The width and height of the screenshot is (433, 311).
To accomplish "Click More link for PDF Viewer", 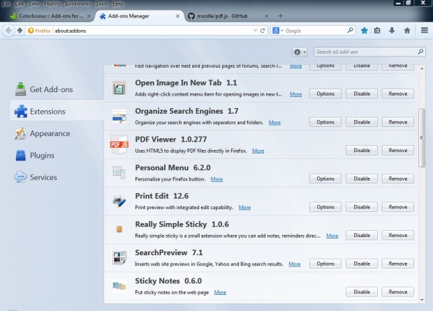I will (258, 151).
